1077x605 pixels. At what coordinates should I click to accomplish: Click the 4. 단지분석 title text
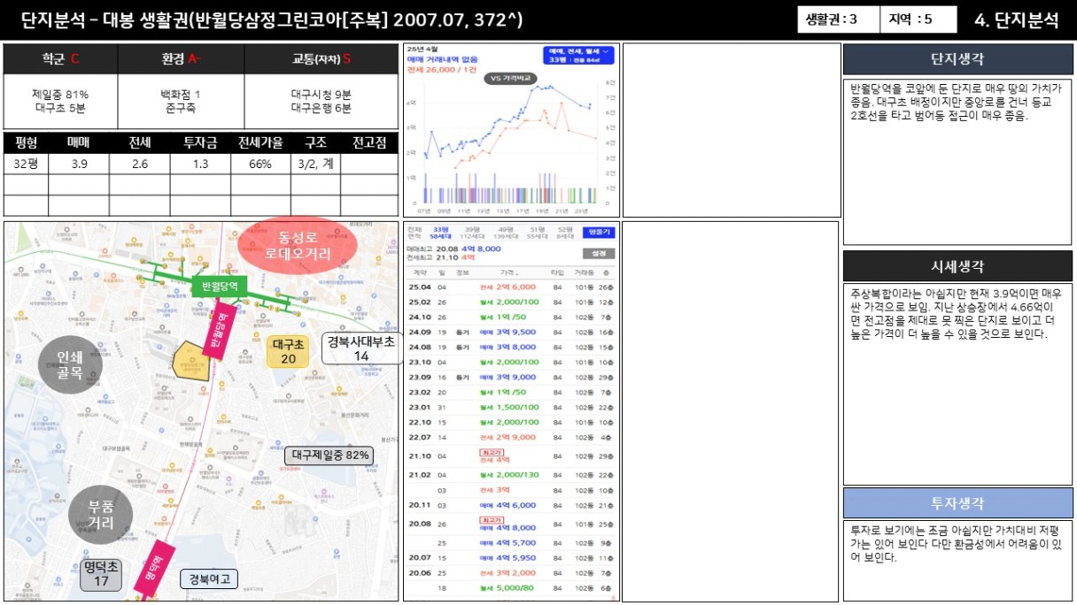(1017, 20)
